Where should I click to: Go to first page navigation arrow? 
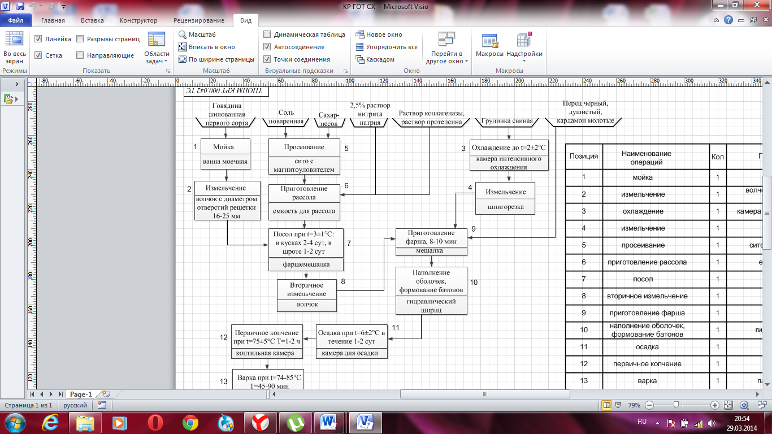pos(32,394)
